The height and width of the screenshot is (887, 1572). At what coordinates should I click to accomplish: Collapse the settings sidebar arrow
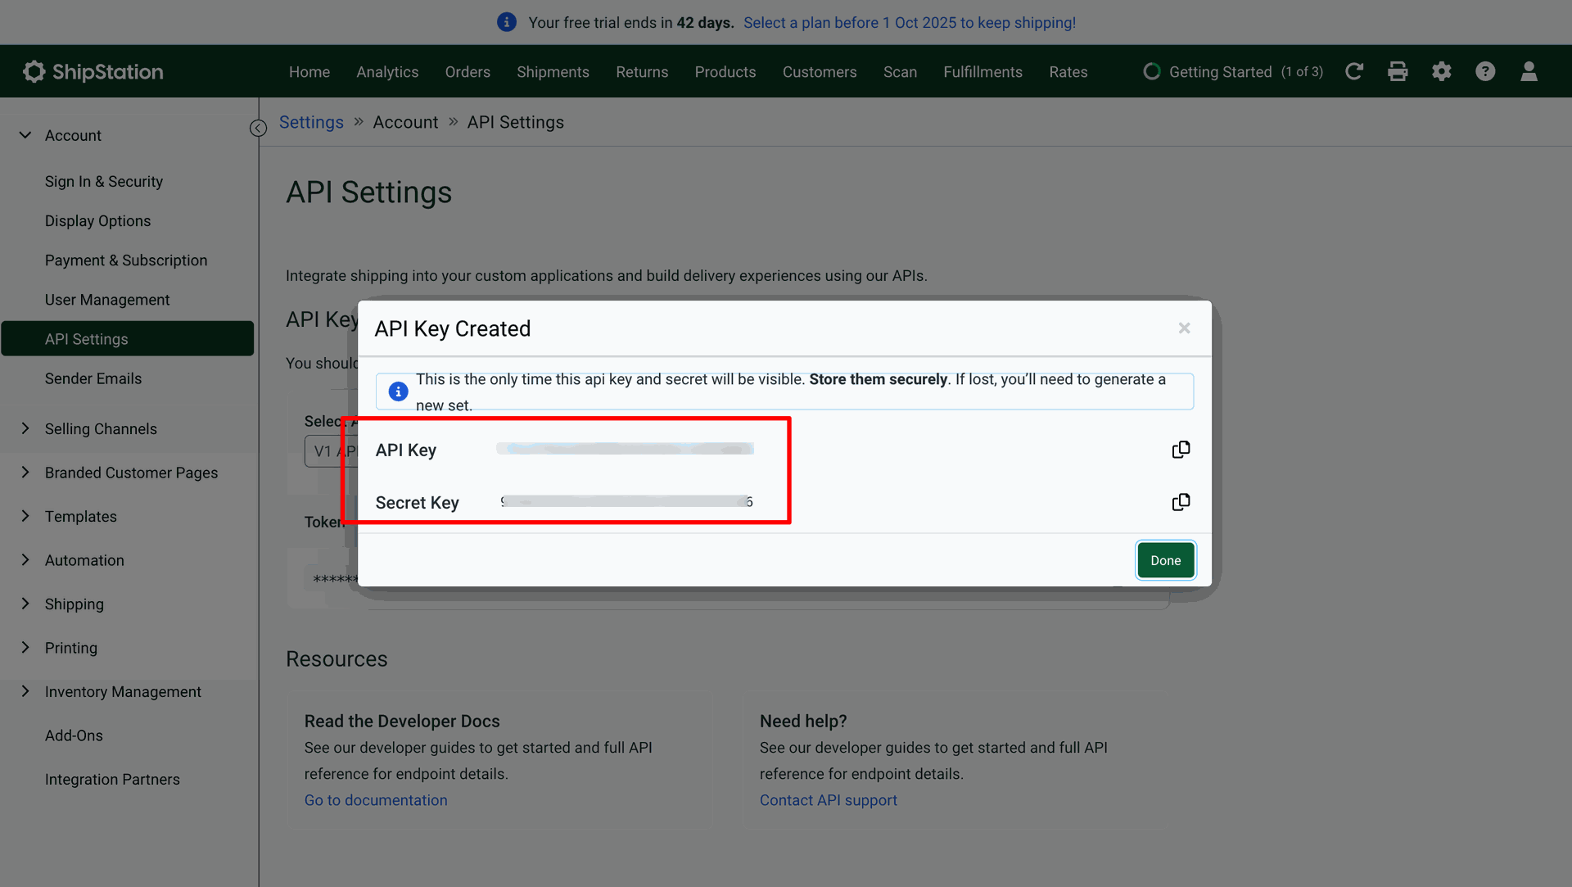258,128
